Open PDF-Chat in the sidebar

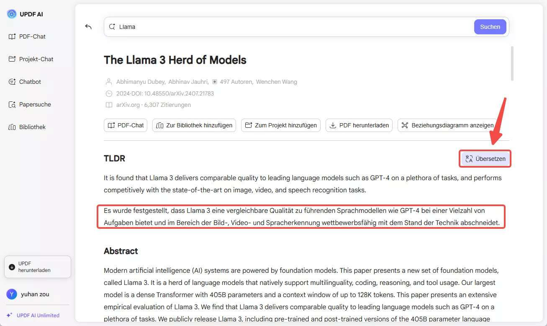(27, 36)
